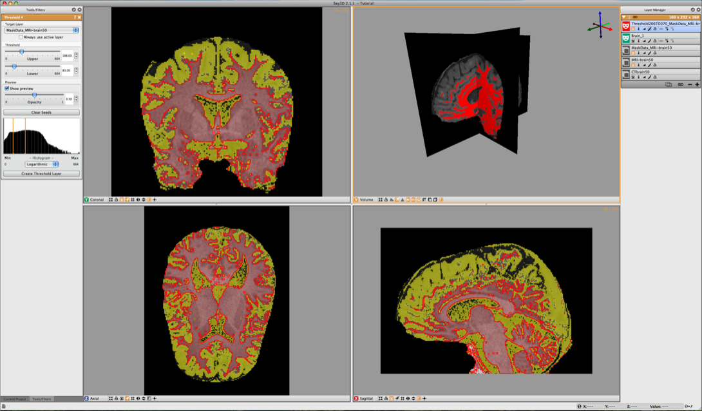Viewport: 702px width, 411px height.
Task: Detach the Tools/Filters panel
Action: coord(74,10)
